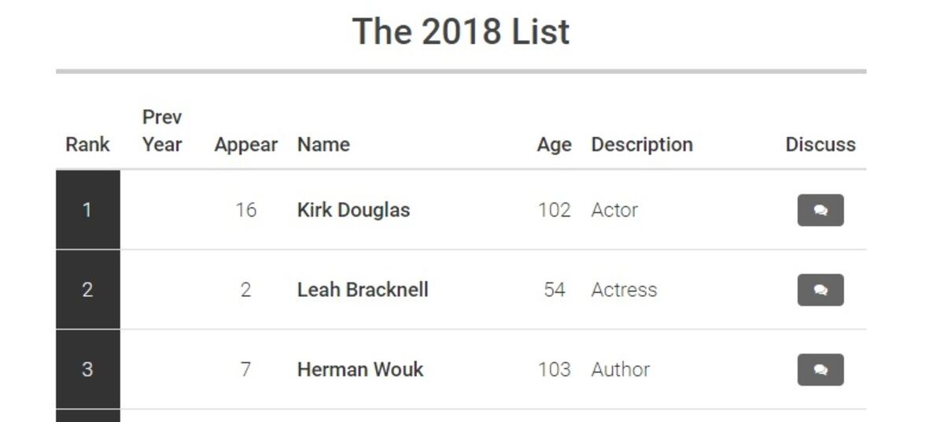Click age 102 in Kirk Douglas row
The width and height of the screenshot is (944, 422).
[554, 210]
